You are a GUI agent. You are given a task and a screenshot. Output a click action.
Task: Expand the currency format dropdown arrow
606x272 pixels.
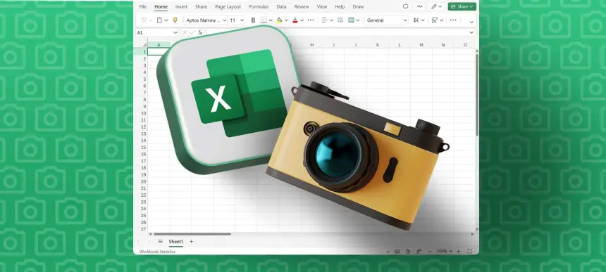coord(423,20)
